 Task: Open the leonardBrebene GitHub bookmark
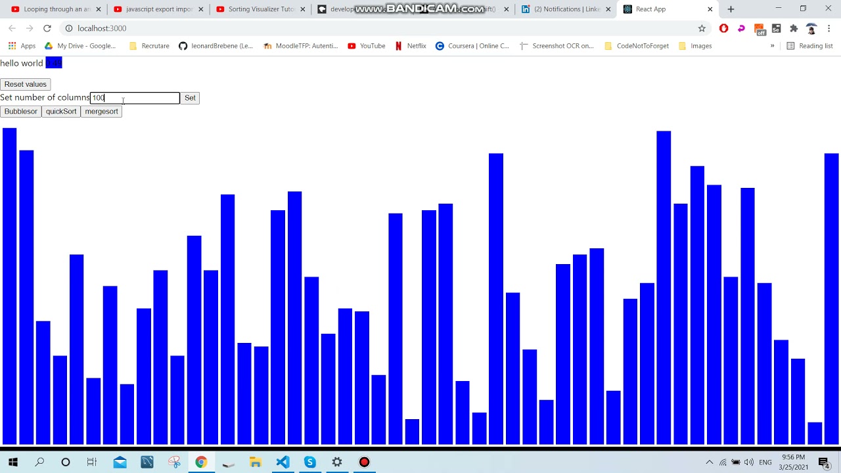(216, 46)
